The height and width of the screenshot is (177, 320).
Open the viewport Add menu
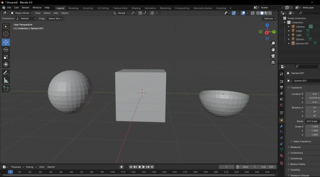[x=56, y=13]
